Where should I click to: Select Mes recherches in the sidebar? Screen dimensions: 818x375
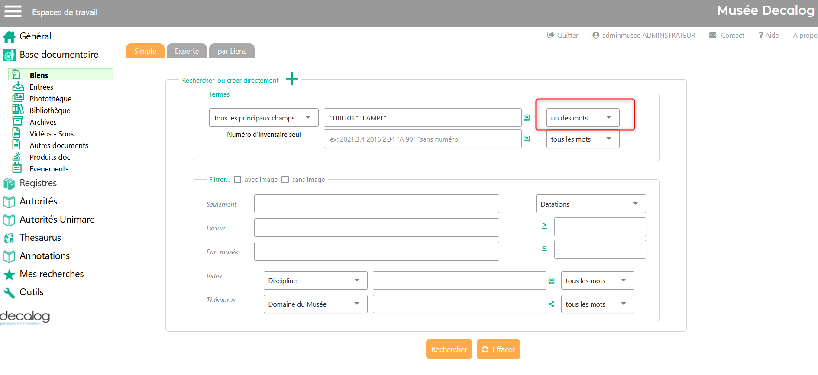pyautogui.click(x=52, y=274)
